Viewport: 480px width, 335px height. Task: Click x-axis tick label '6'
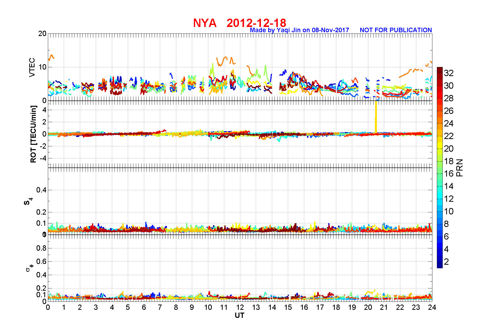144,308
